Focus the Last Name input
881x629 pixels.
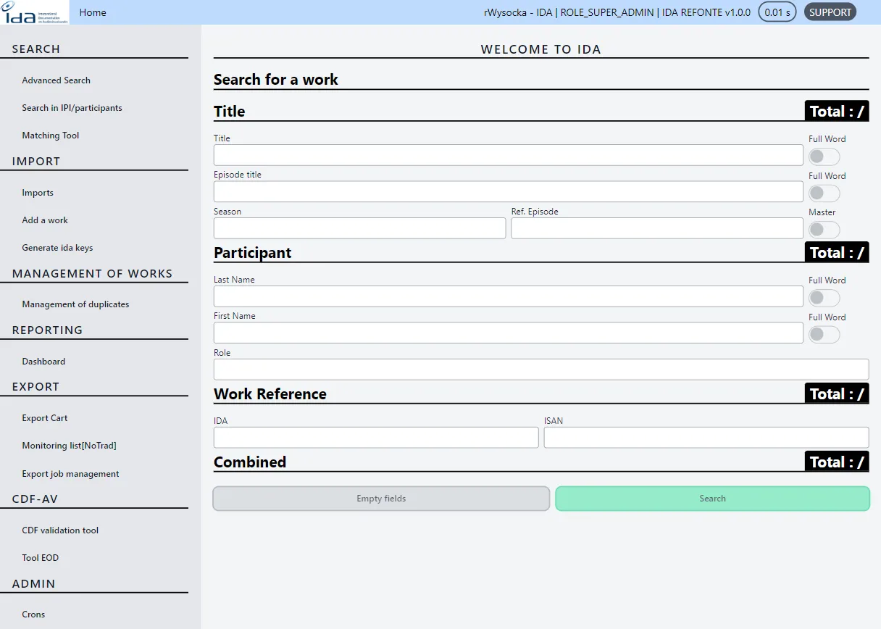[x=508, y=296]
